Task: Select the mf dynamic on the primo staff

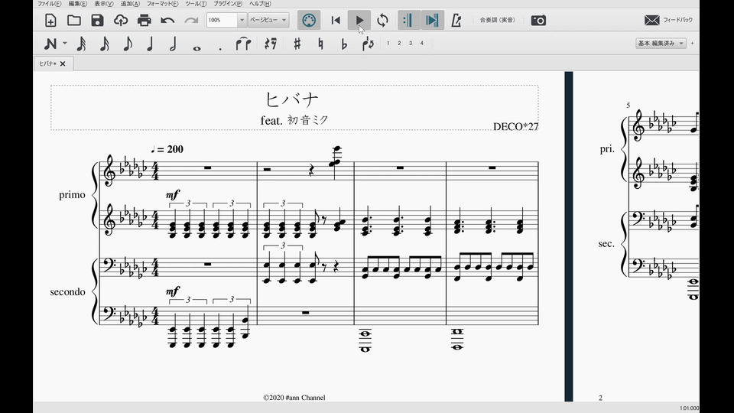Action: coord(173,194)
